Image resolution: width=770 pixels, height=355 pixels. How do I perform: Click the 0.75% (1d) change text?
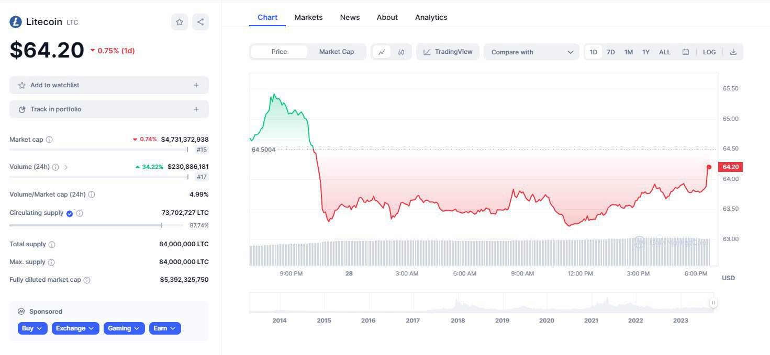(112, 51)
